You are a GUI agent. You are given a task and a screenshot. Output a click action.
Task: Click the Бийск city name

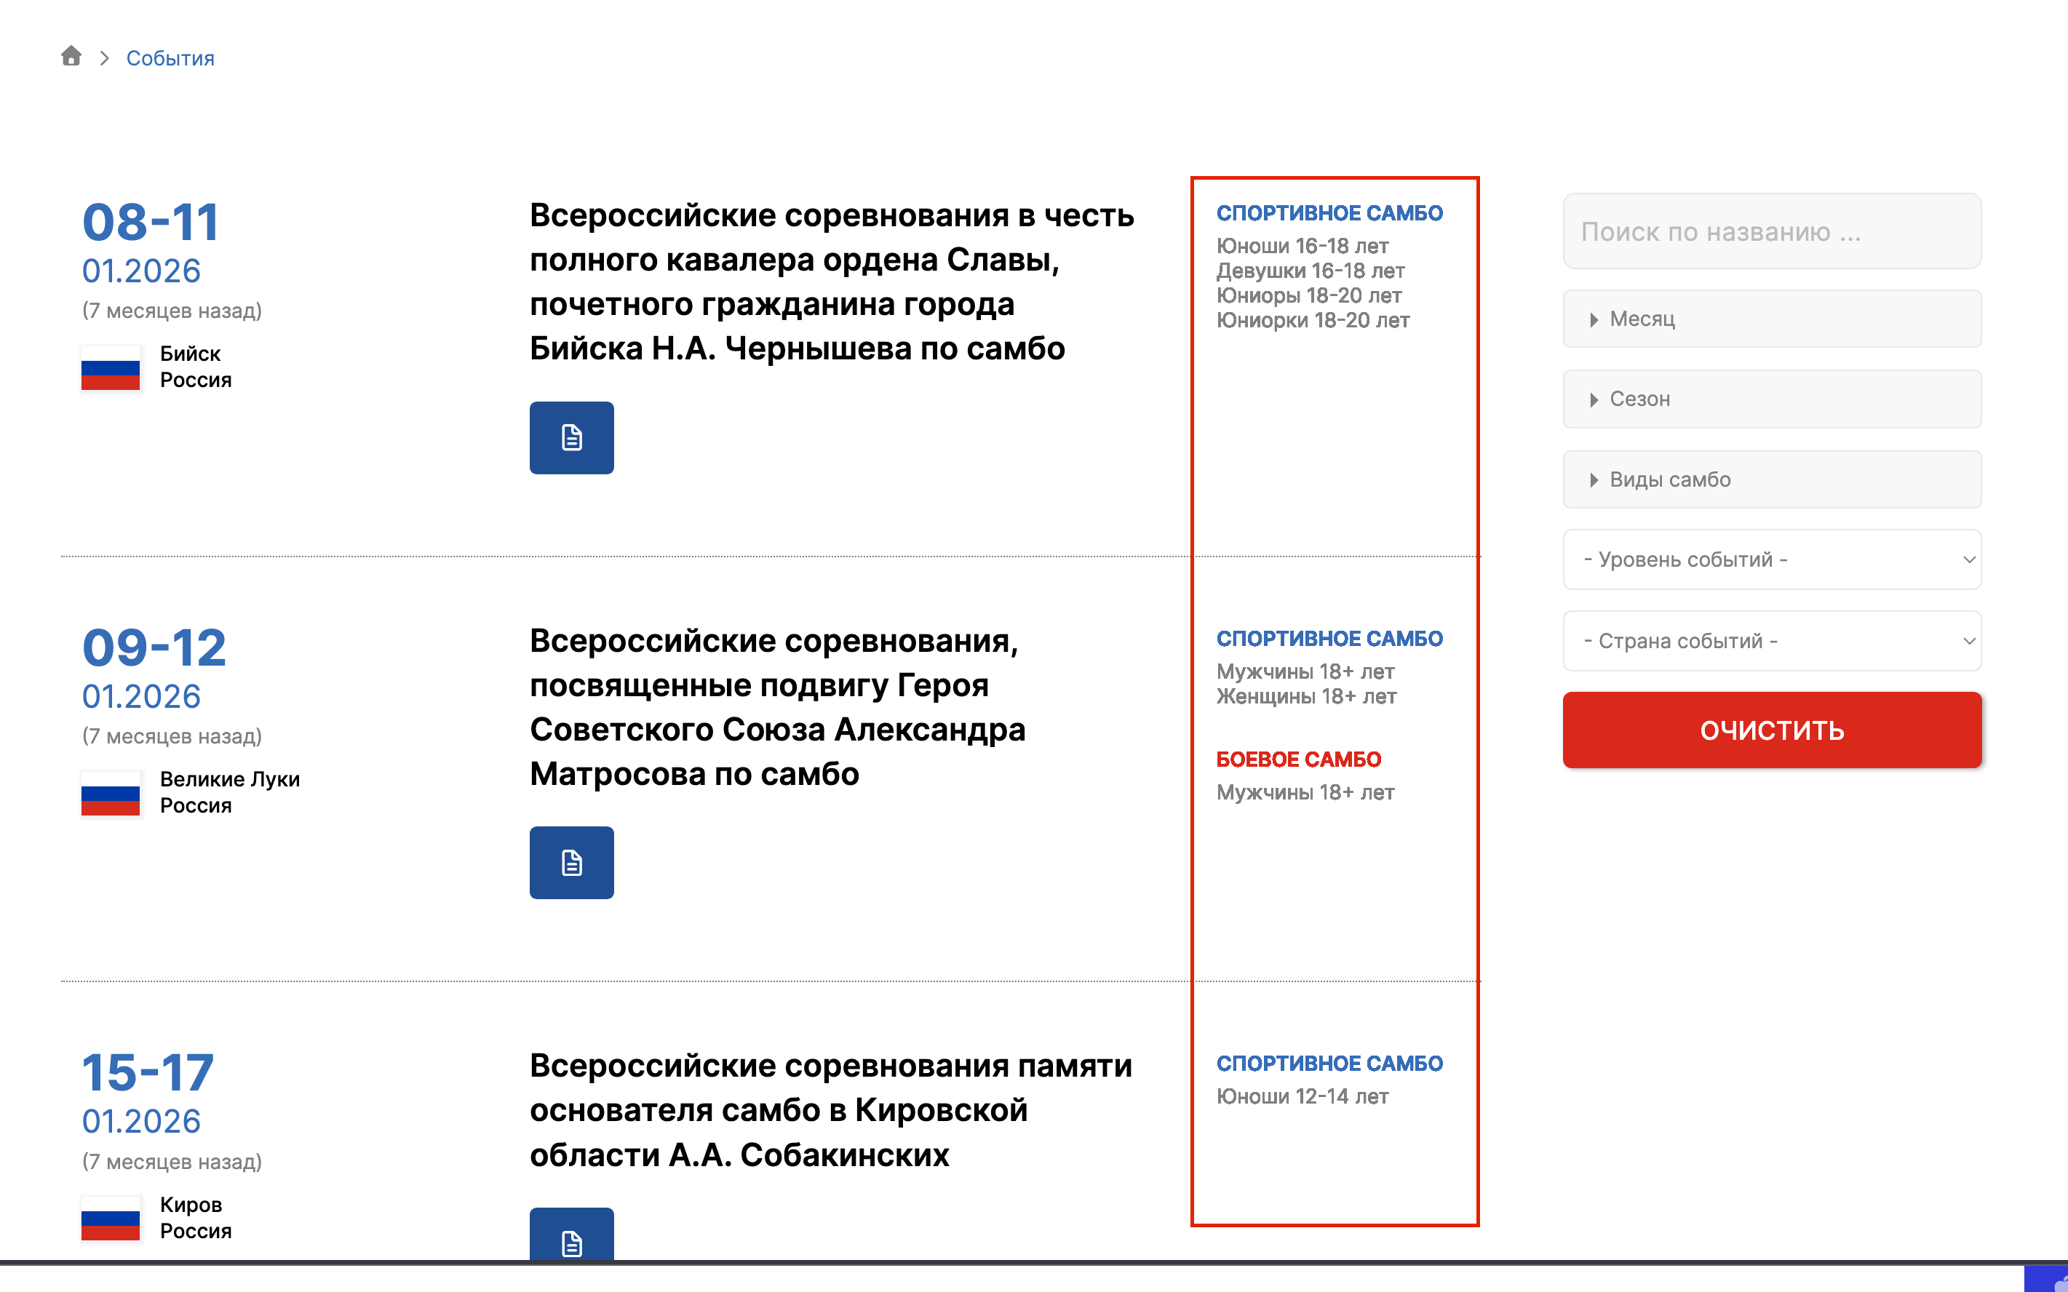click(190, 354)
